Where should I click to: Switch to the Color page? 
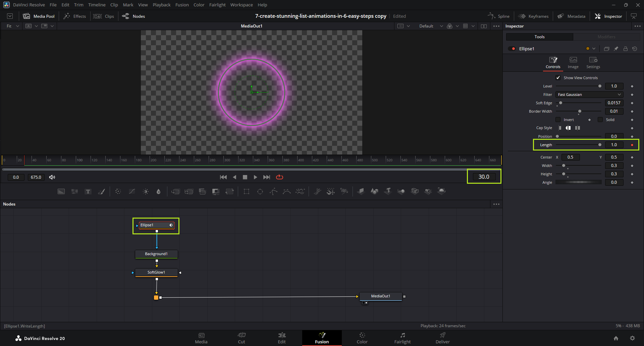click(362, 338)
